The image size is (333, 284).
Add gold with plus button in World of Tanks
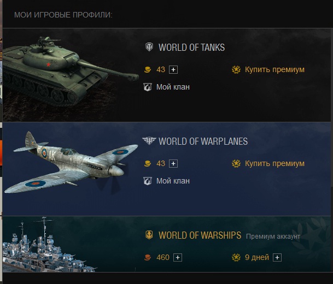pos(173,69)
